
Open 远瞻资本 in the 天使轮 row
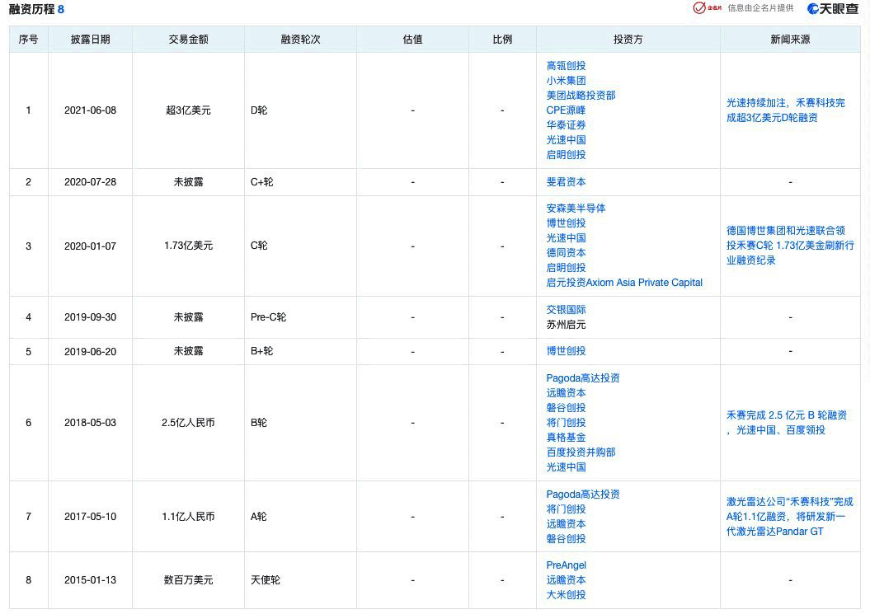coord(566,580)
